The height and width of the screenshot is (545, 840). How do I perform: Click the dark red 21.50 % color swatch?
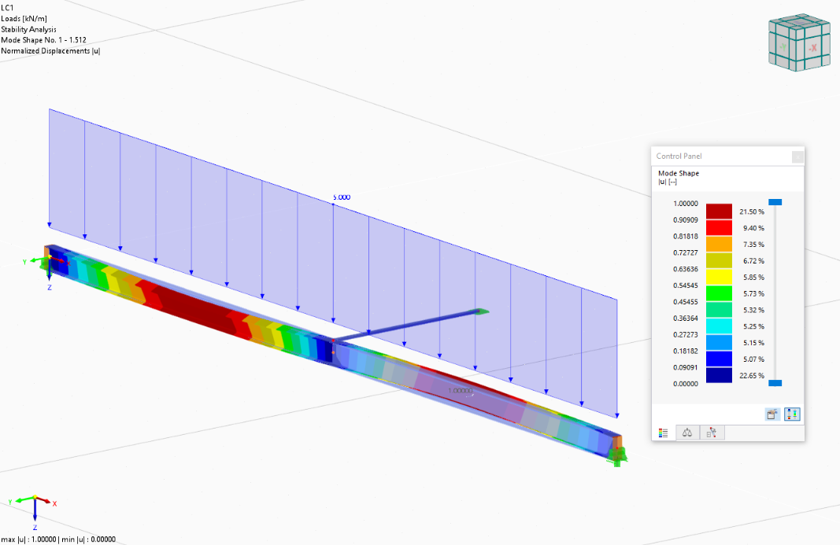click(719, 212)
